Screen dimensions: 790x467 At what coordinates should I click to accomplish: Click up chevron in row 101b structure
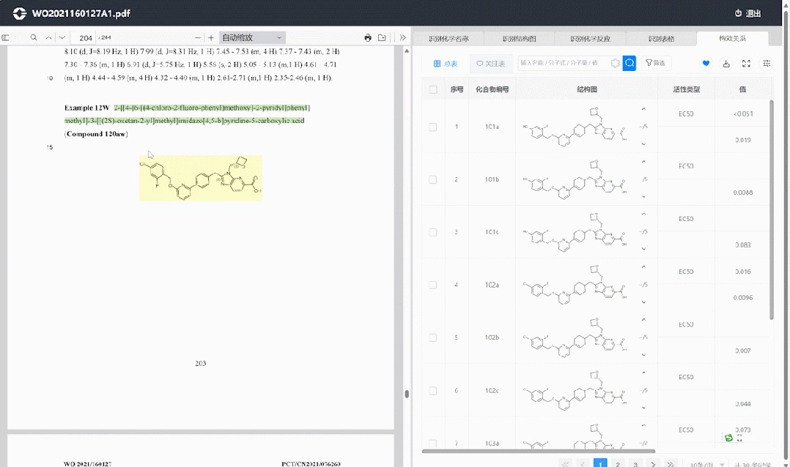point(643,162)
